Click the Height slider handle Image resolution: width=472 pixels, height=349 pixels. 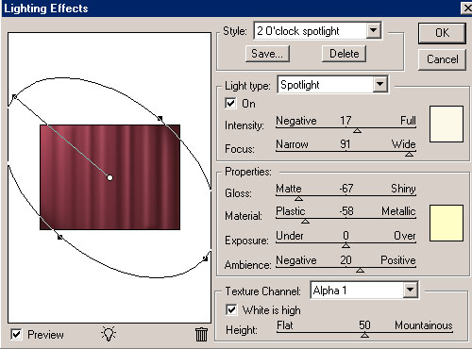[364, 335]
